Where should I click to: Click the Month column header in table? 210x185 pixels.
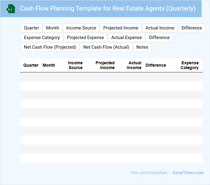[x=49, y=65]
